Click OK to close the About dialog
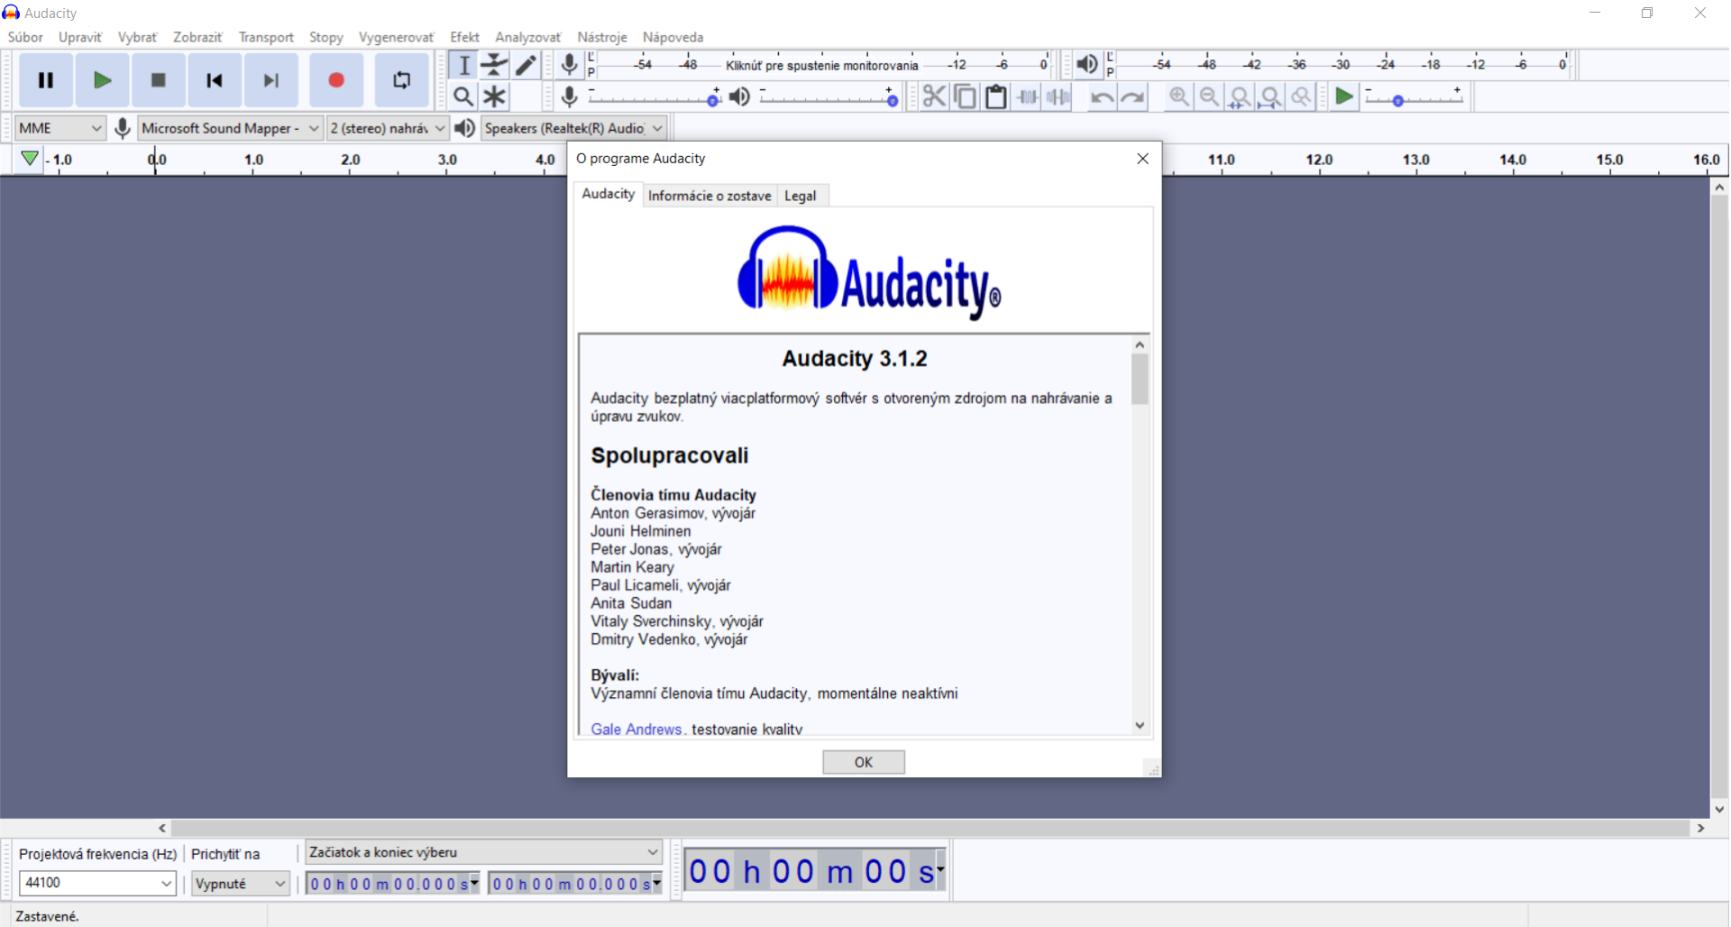The width and height of the screenshot is (1731, 927). coord(864,762)
